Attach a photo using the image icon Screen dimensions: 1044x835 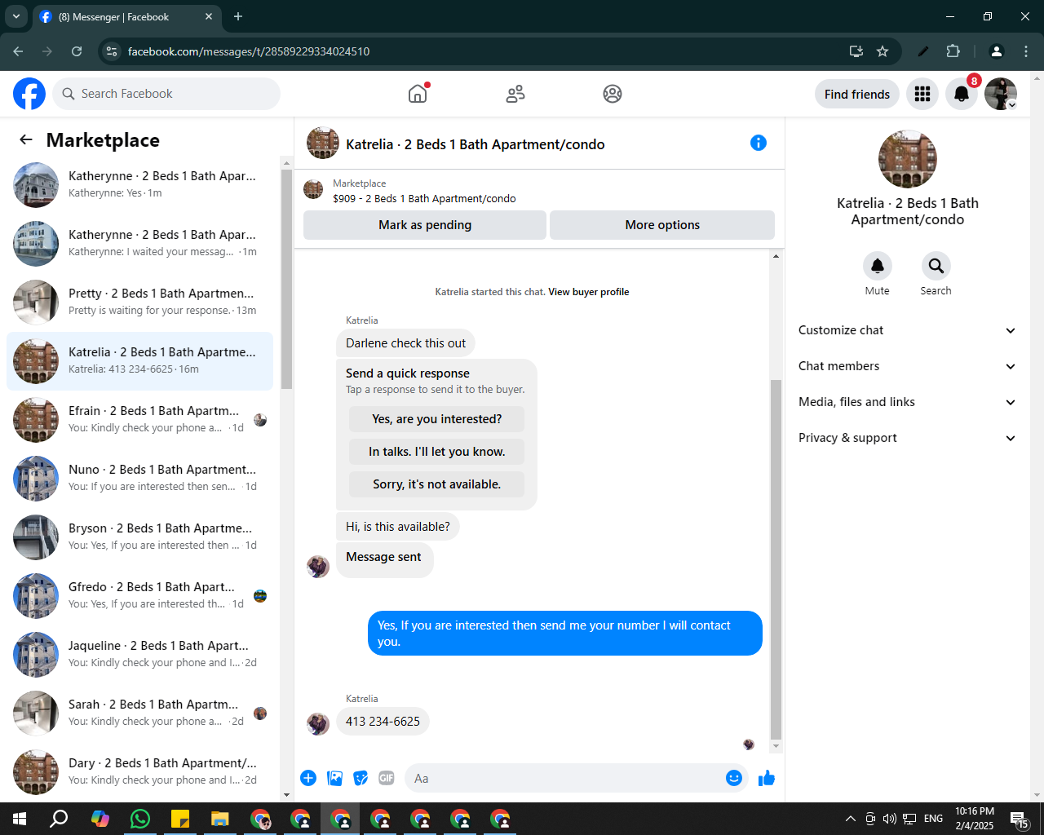click(334, 778)
